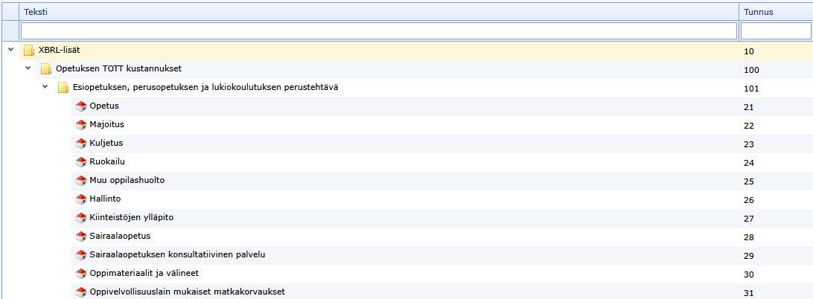Collapse the Opetuksen TOTT kustannukset node

[28, 68]
